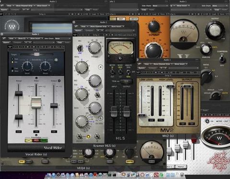The width and height of the screenshot is (230, 179).
Task: Click the Waves logo in MV2 toolbar
Action: (138, 73)
